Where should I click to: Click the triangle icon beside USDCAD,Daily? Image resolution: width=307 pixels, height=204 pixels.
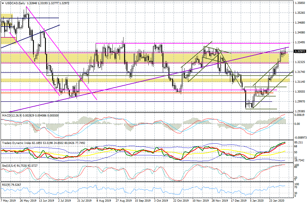(3, 3)
